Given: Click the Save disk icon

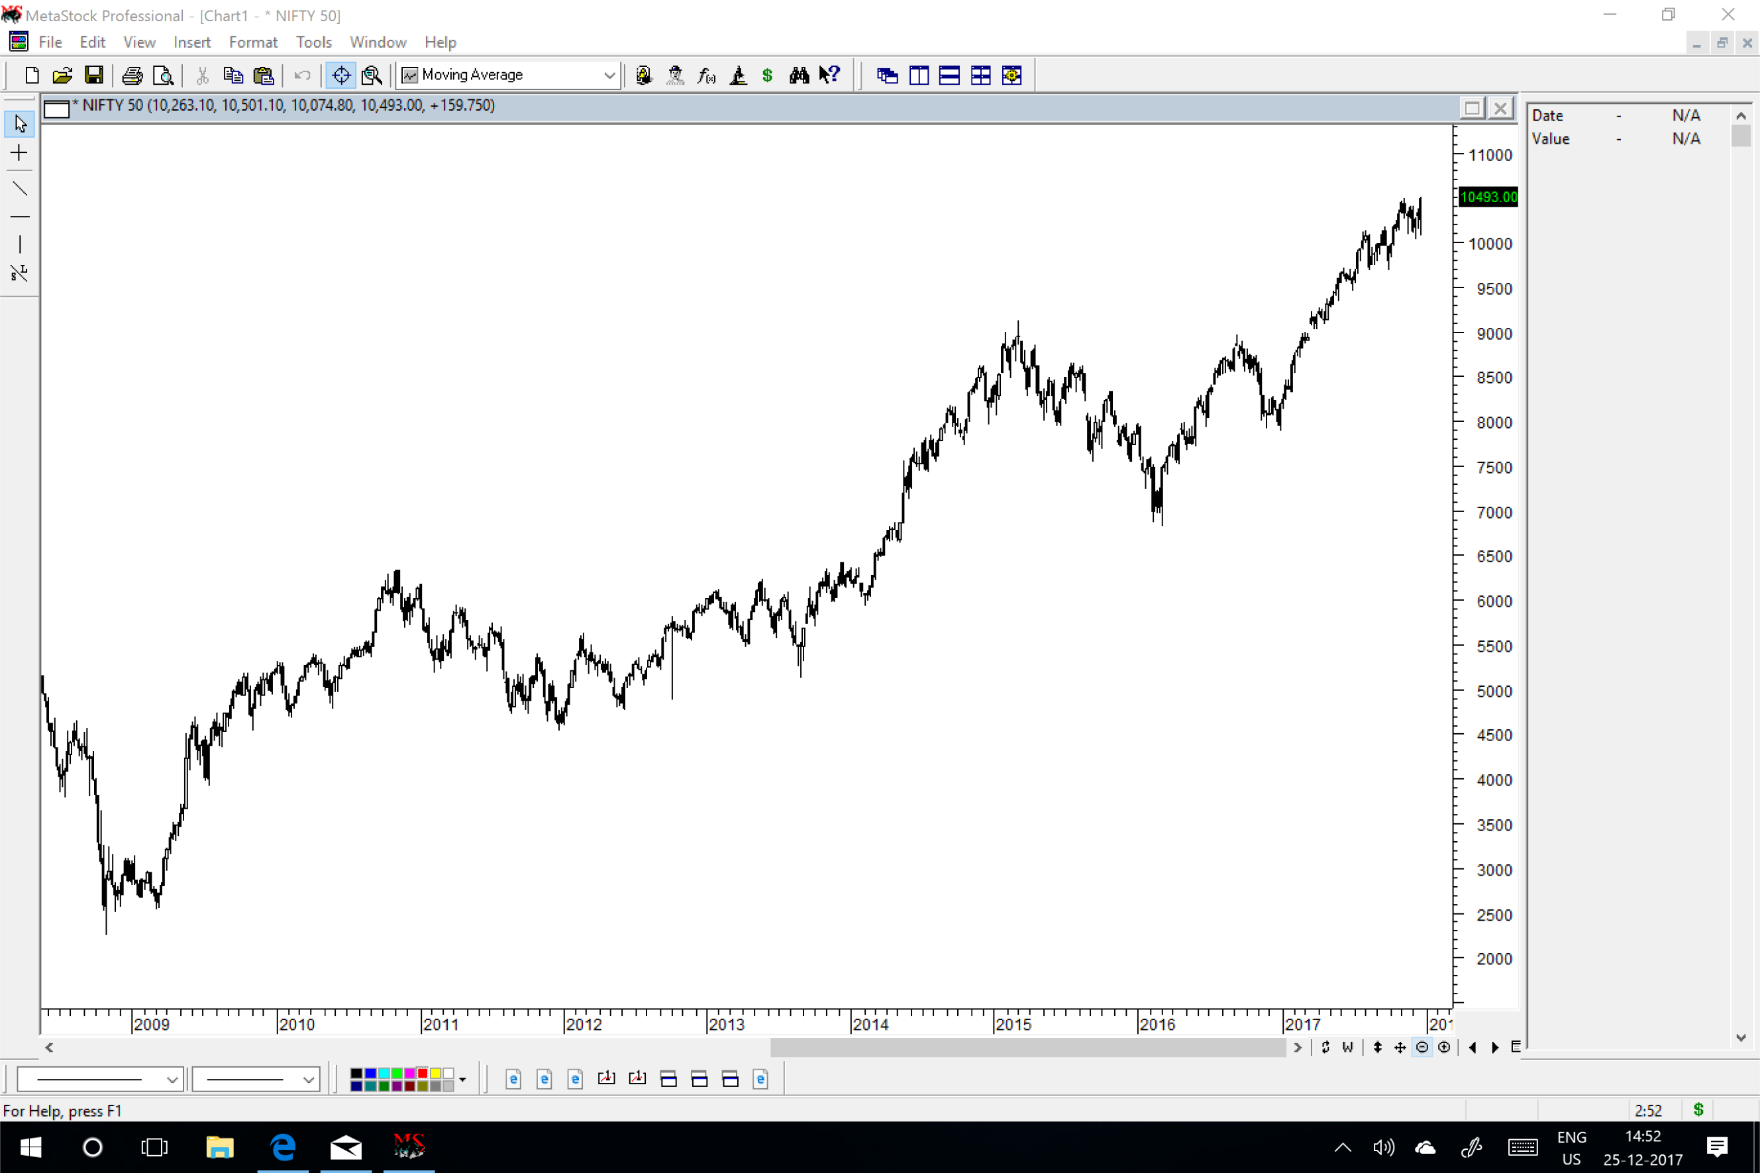Looking at the screenshot, I should point(93,75).
